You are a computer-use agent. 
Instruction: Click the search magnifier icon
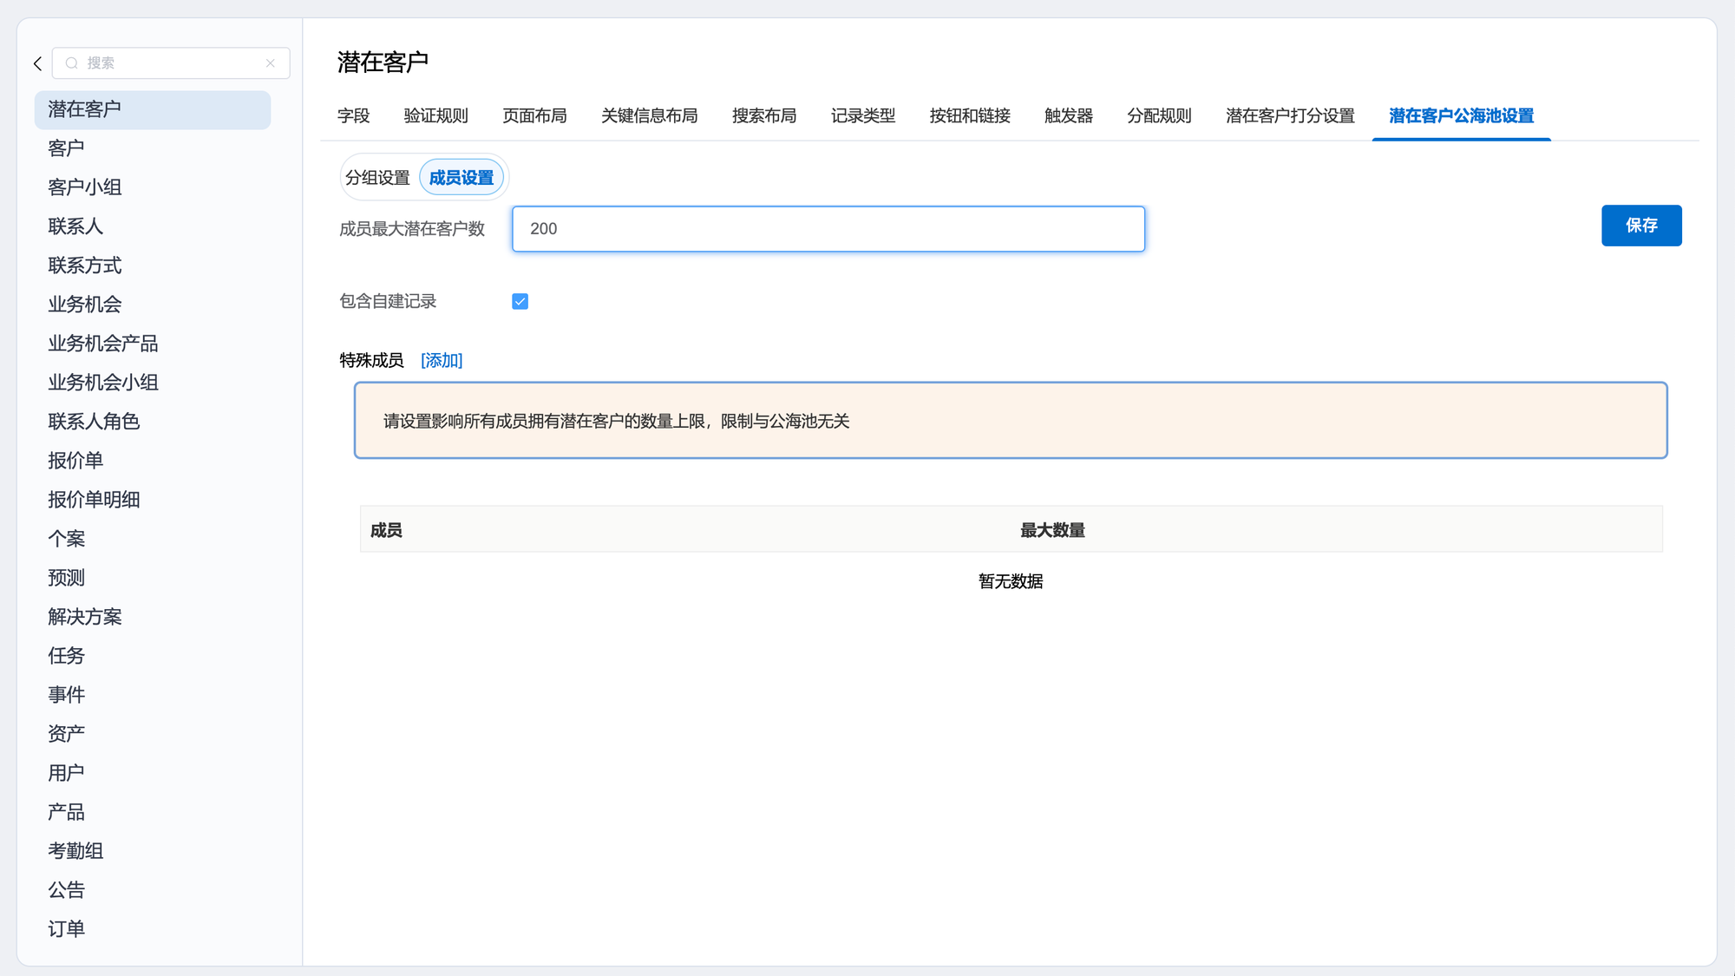[x=72, y=63]
